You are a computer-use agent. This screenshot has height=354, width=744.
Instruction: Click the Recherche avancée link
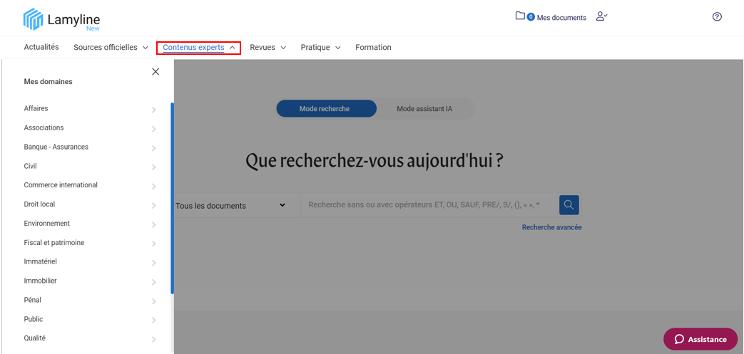click(x=551, y=227)
